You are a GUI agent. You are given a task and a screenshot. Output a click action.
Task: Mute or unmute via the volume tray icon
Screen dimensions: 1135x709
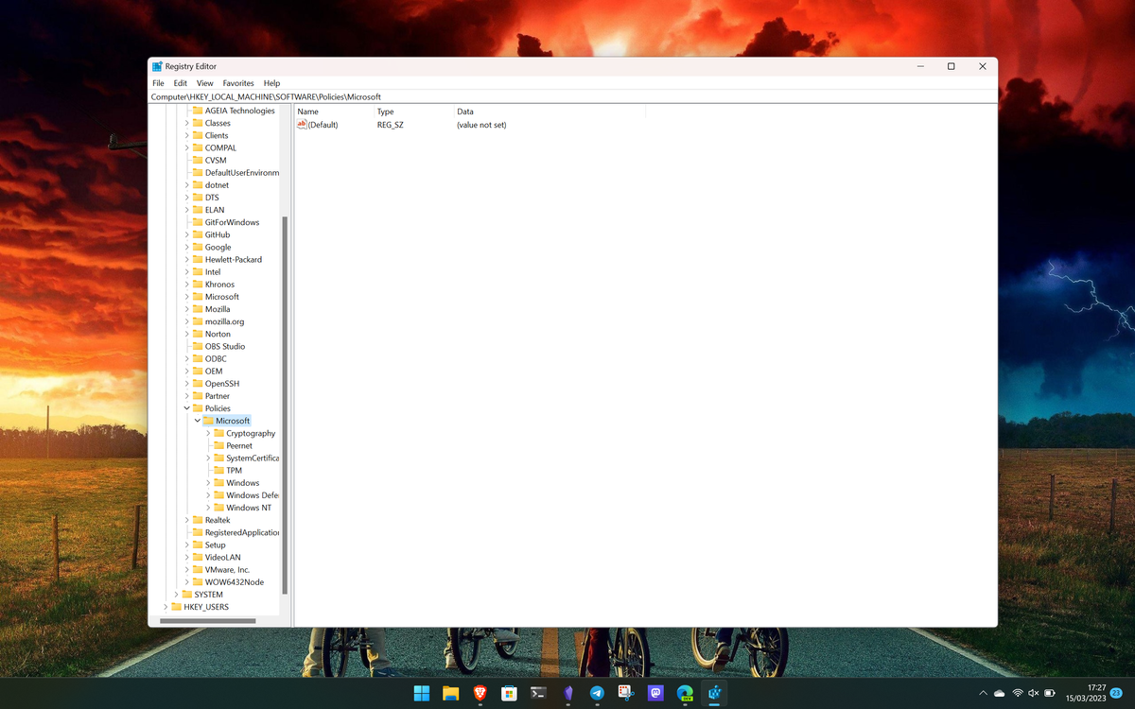(x=1033, y=693)
